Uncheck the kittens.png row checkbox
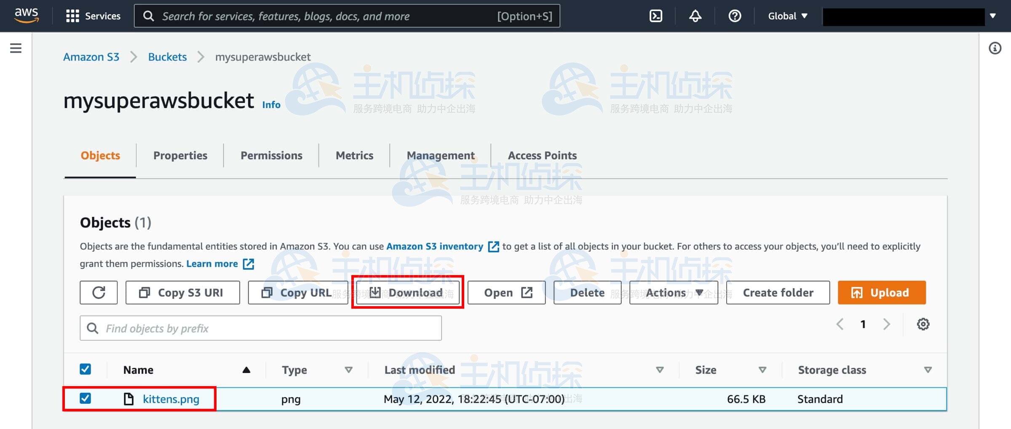 pos(85,398)
